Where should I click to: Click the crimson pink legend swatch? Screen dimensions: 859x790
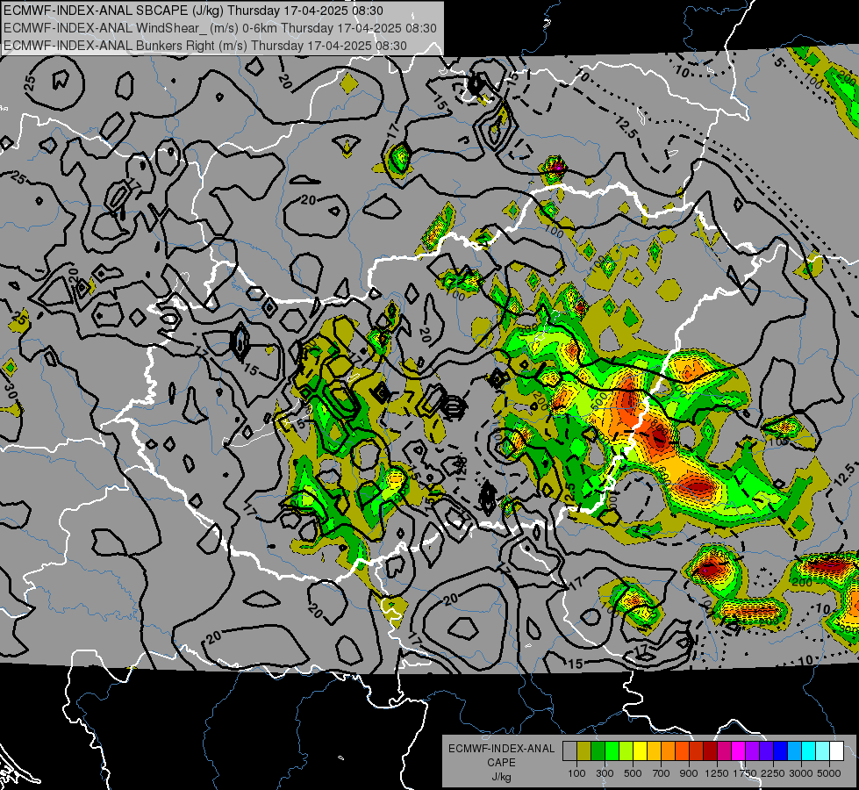coord(724,750)
